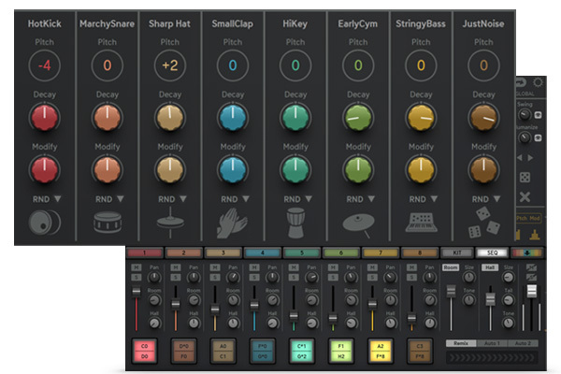561x374 pixels.
Task: Click the HotKick Decay knob
Action: pos(44,118)
